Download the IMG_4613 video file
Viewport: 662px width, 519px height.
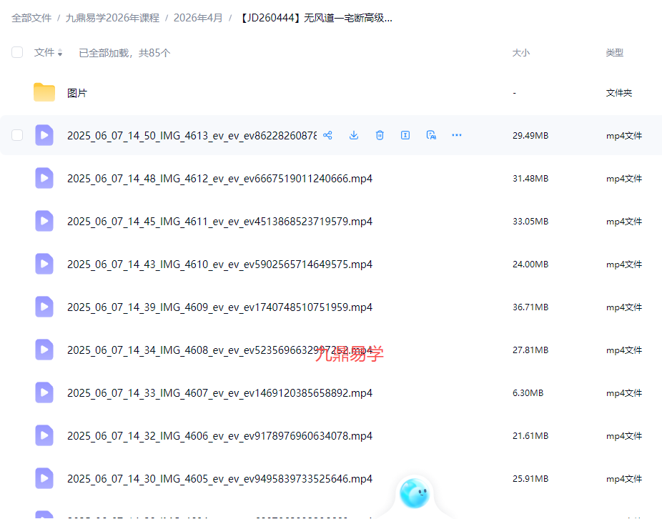click(x=354, y=135)
